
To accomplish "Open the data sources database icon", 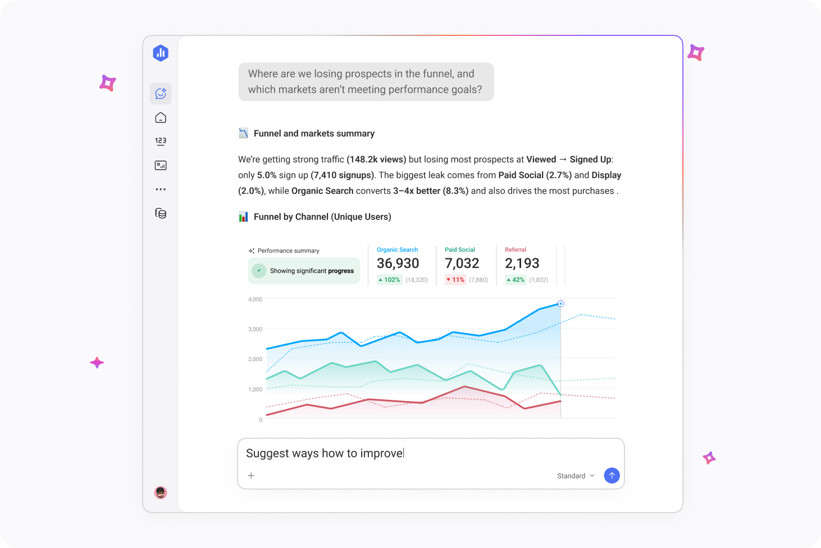I will coord(161,213).
